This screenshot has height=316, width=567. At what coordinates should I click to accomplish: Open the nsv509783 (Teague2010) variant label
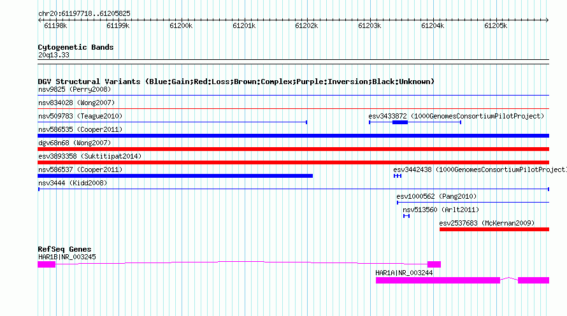pos(80,116)
